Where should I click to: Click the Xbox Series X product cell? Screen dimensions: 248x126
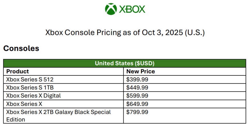[63, 104]
